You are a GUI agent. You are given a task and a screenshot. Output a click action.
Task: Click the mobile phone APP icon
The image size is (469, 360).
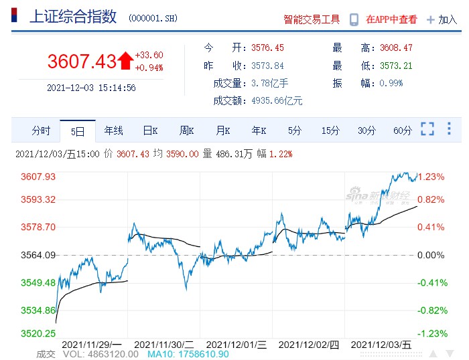pos(354,19)
